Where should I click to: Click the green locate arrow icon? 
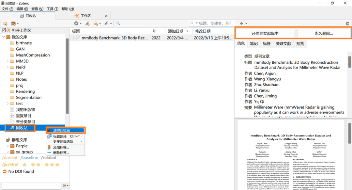(x=242, y=24)
